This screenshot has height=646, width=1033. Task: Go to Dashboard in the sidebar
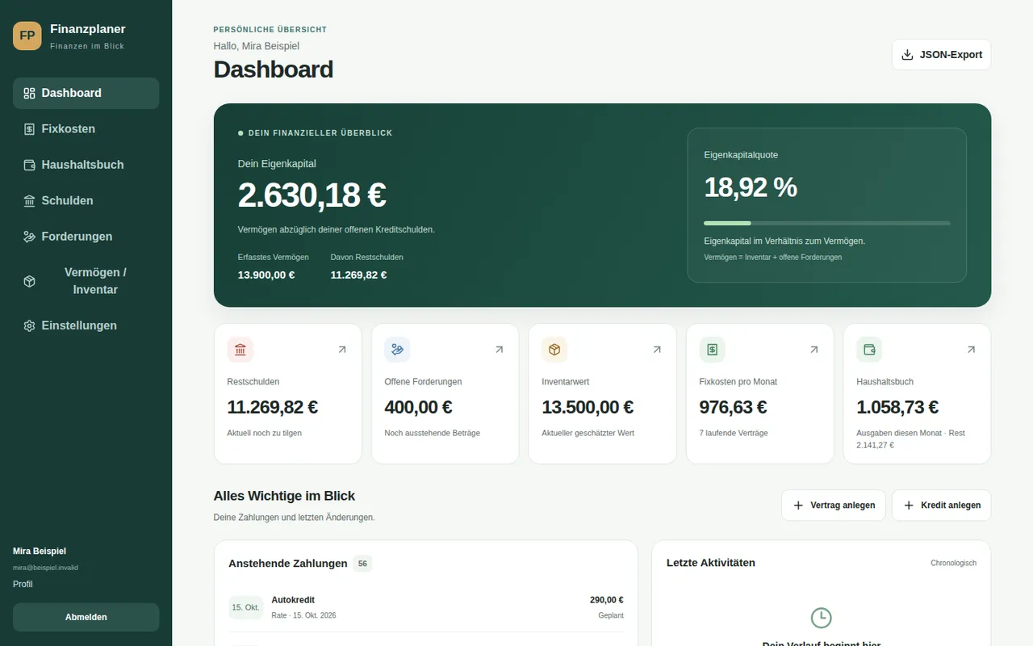86,93
